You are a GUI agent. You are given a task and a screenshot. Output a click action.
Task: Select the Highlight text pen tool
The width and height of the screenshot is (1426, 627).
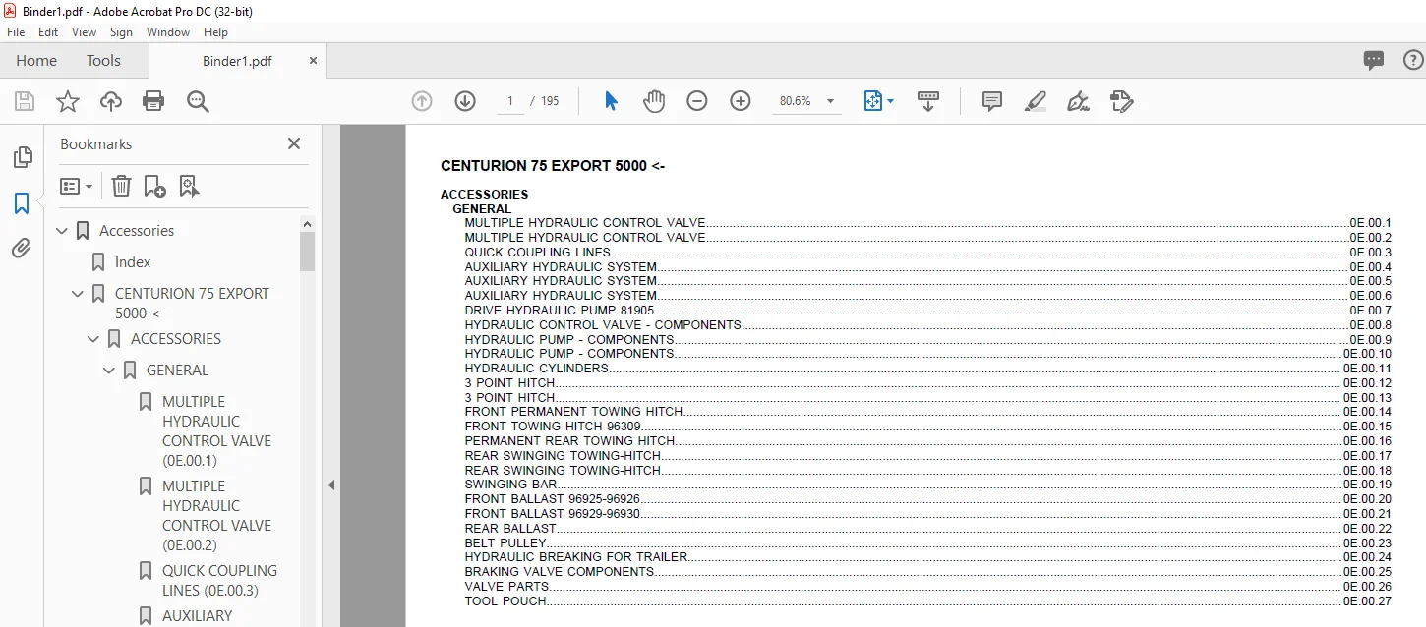[x=1035, y=101]
